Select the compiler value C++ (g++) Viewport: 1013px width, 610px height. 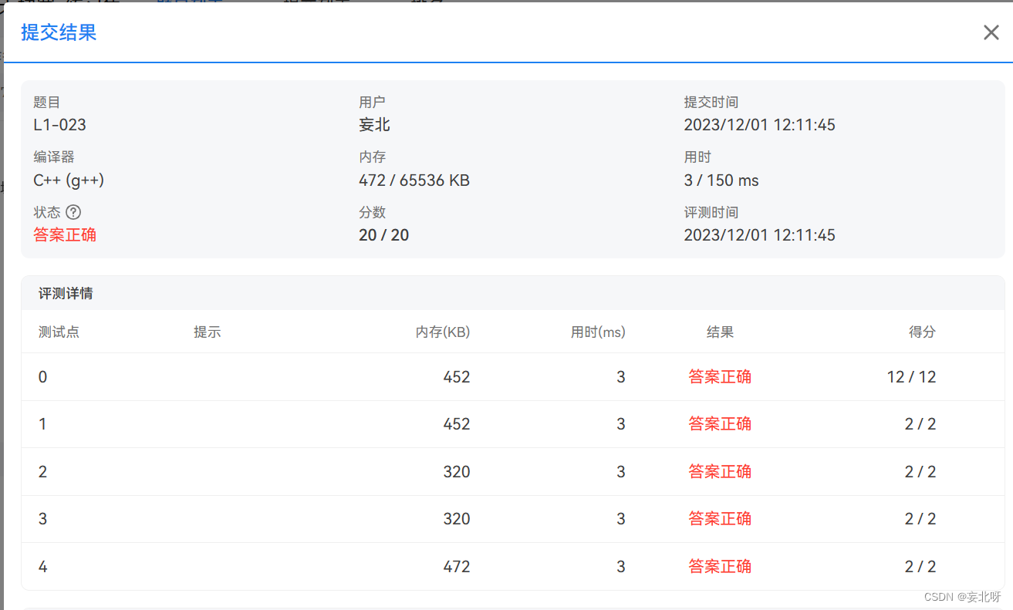tap(69, 180)
